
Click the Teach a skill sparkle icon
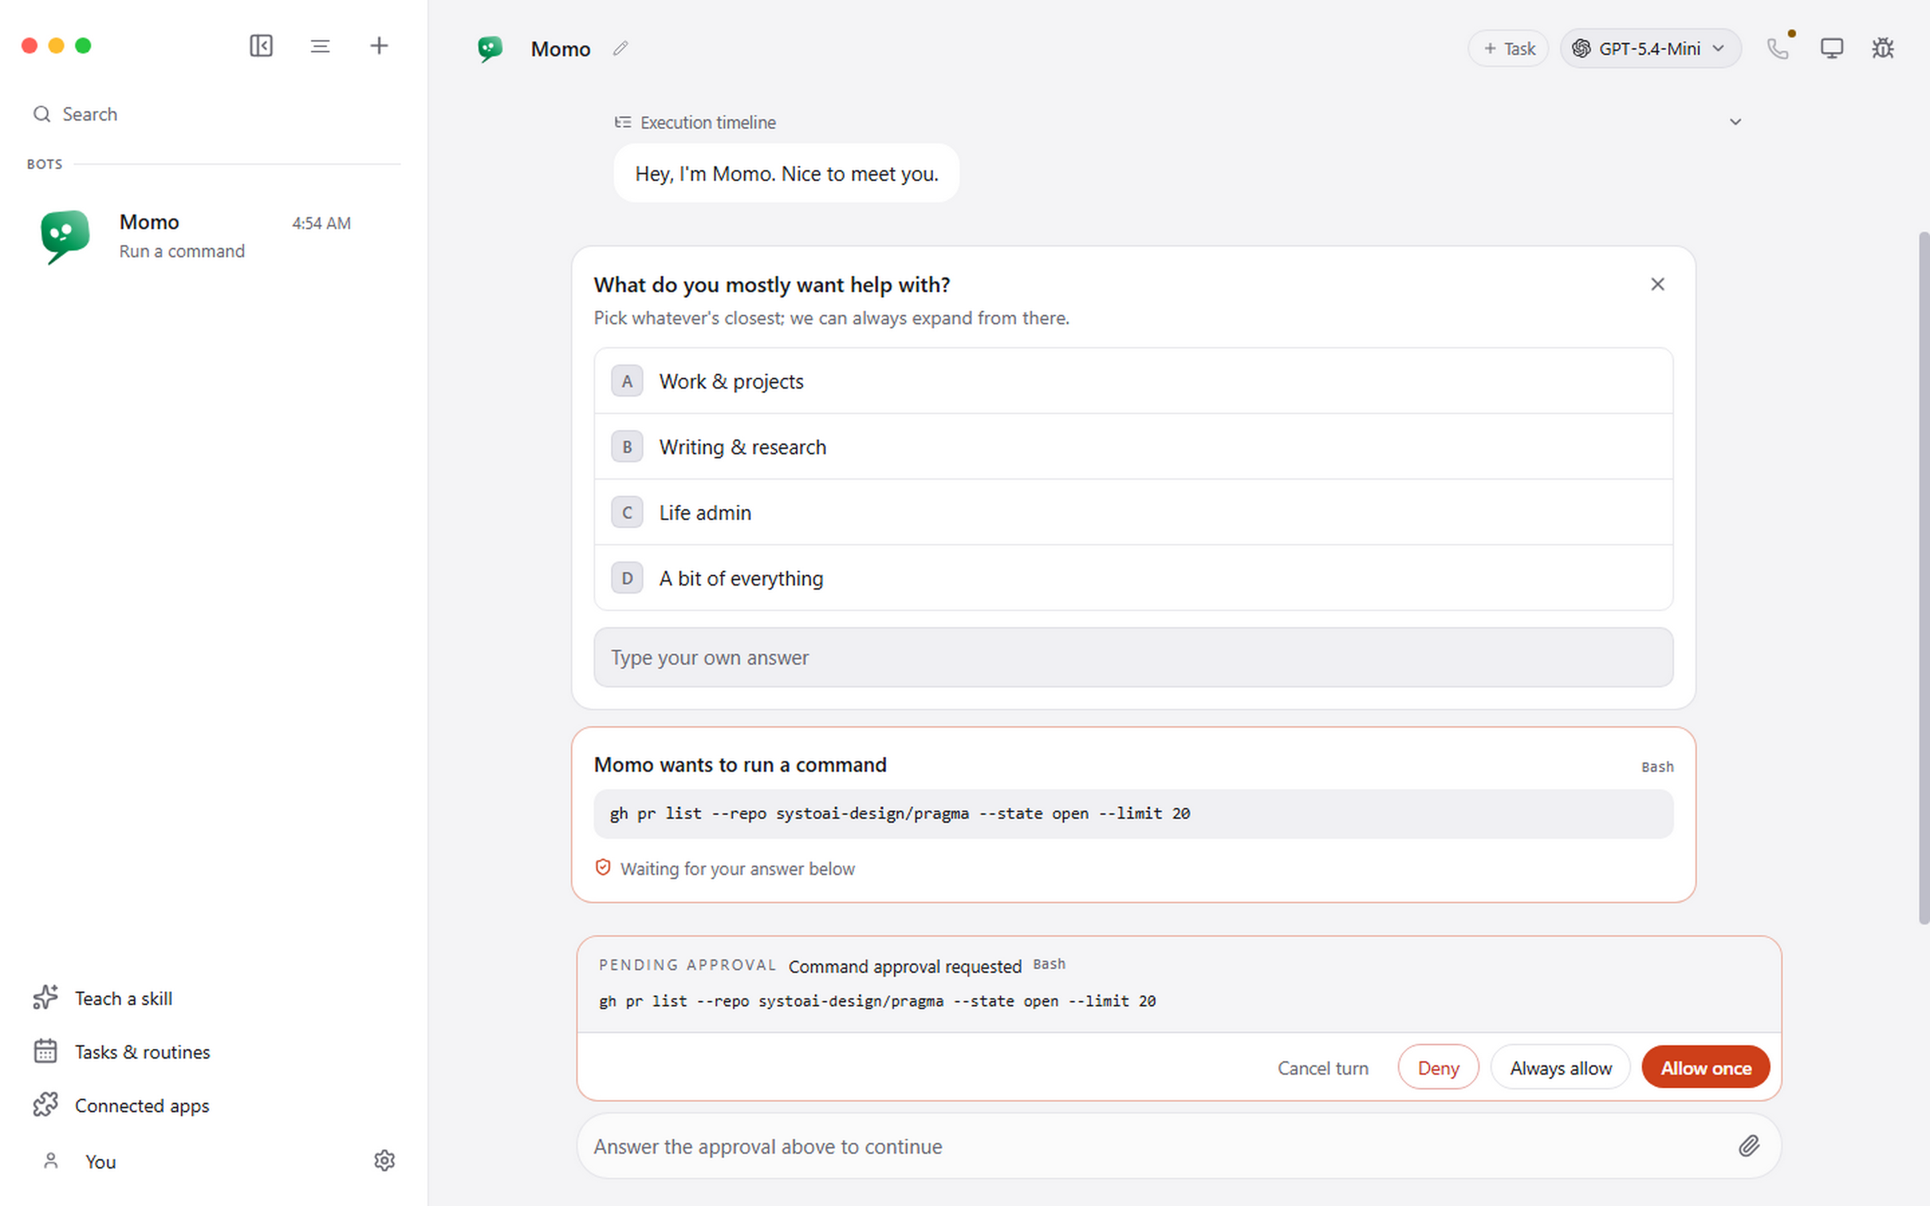[x=46, y=998]
